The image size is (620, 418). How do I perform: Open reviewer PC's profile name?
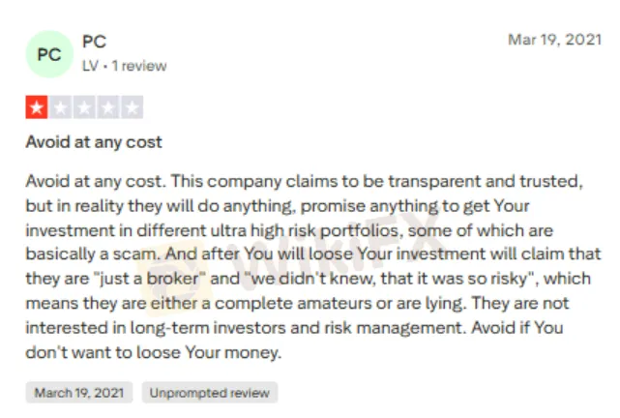point(95,42)
